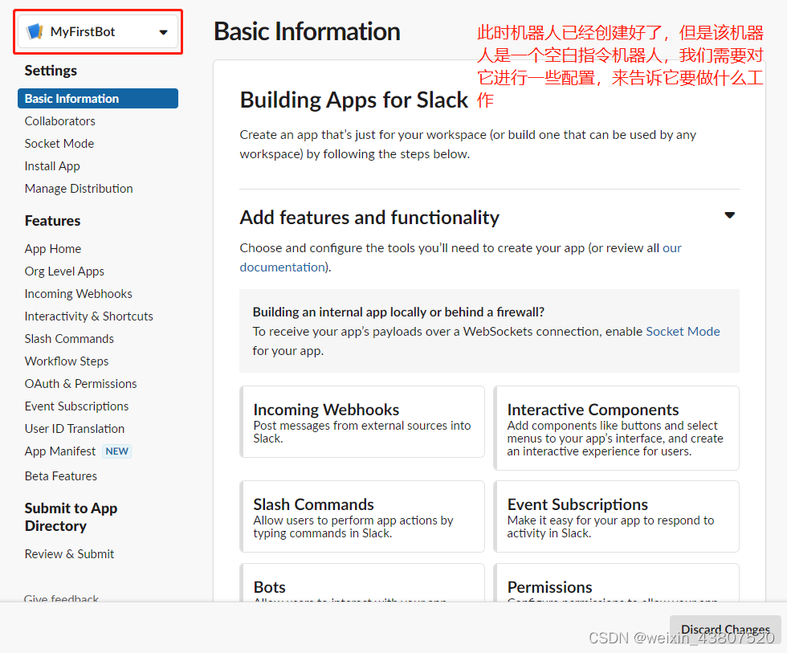Open App Manifest page
The height and width of the screenshot is (653, 787).
pos(59,451)
